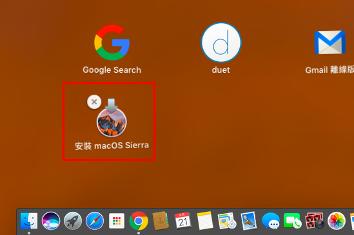Delete macOS Sierra installer using the X badge

(x=94, y=102)
